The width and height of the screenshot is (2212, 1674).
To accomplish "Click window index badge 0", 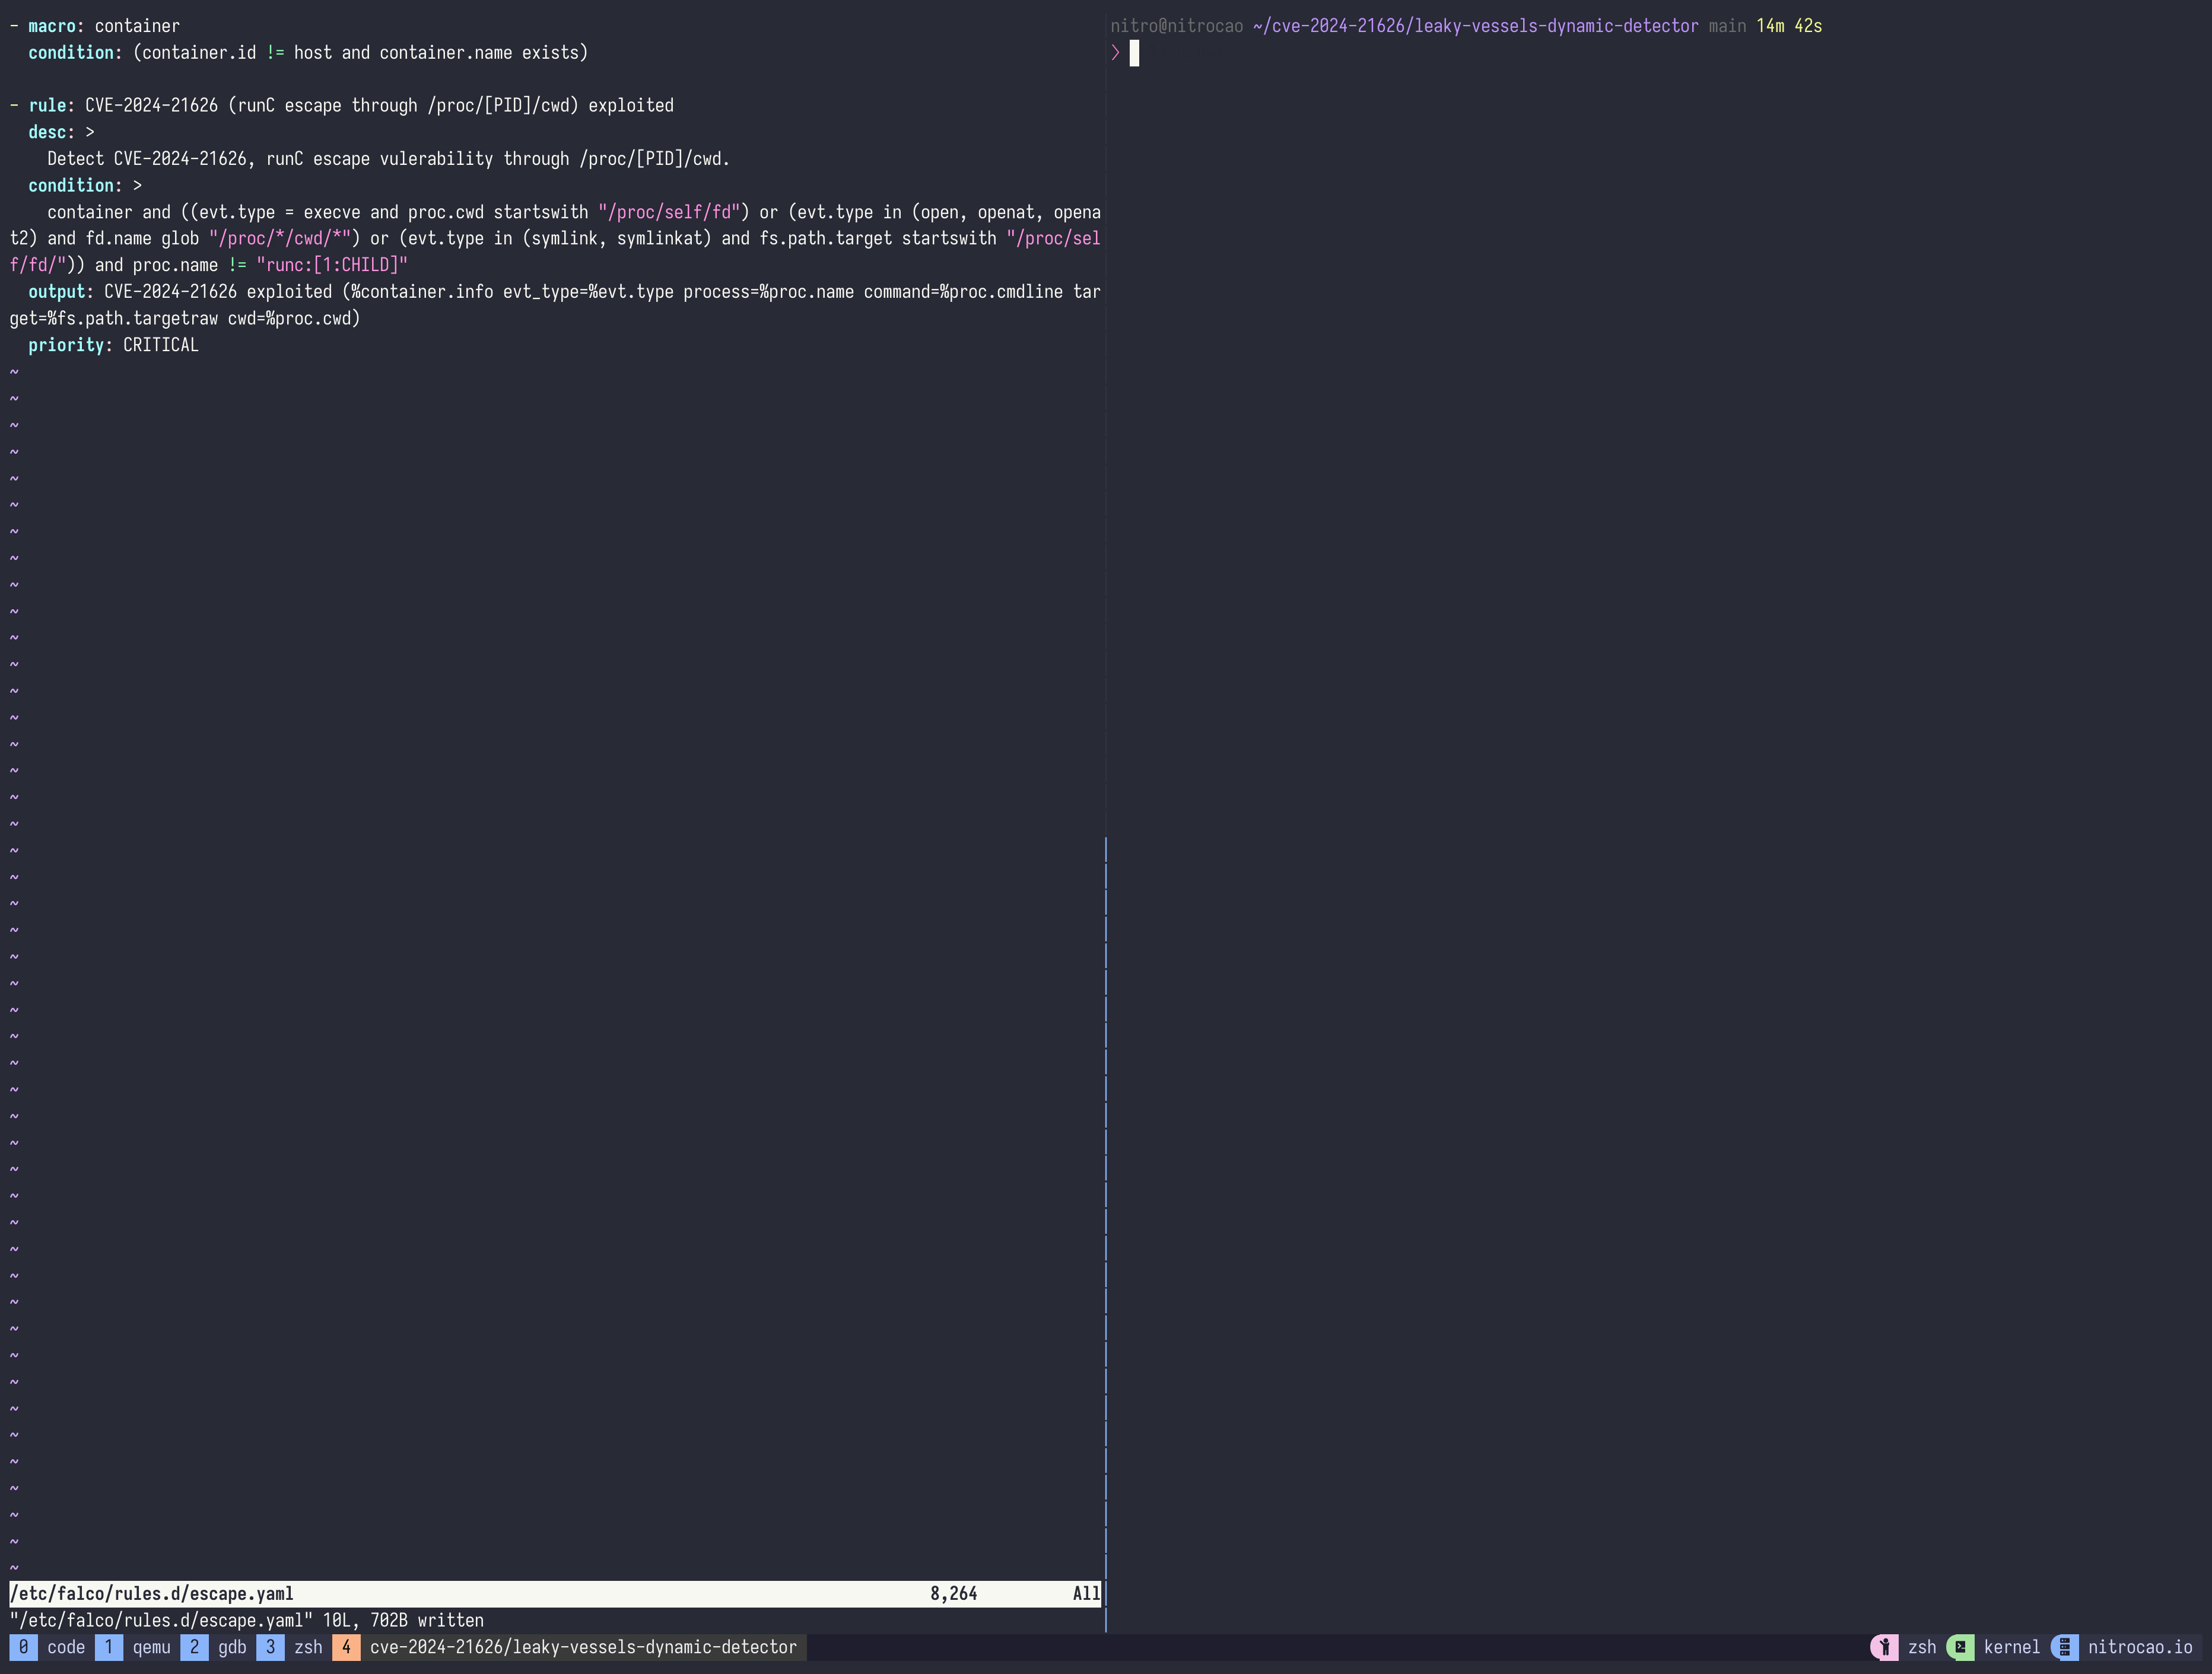I will (x=23, y=1647).
